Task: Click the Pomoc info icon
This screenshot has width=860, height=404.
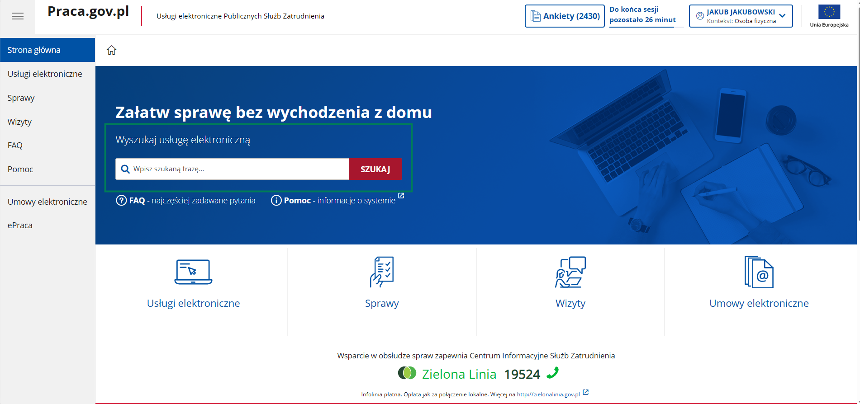Action: click(276, 200)
